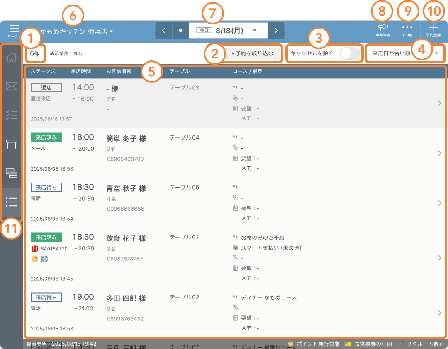Click テーブル01 cell
The image size is (448, 349).
(184, 237)
